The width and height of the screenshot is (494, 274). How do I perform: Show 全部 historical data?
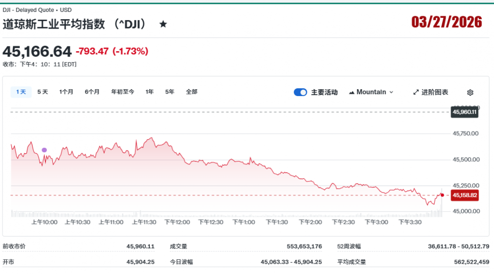[192, 92]
